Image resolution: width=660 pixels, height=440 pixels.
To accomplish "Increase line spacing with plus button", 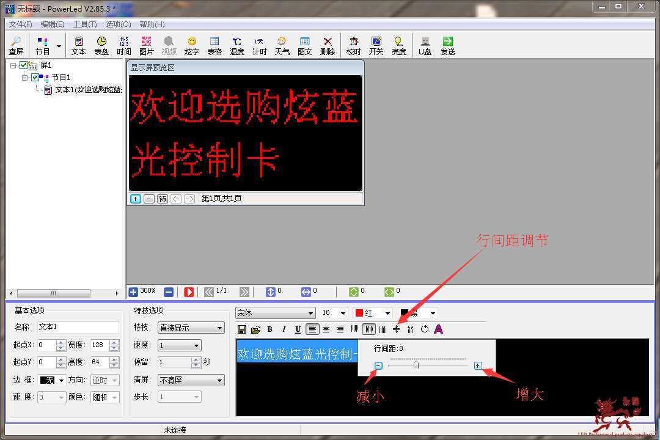I will (478, 365).
